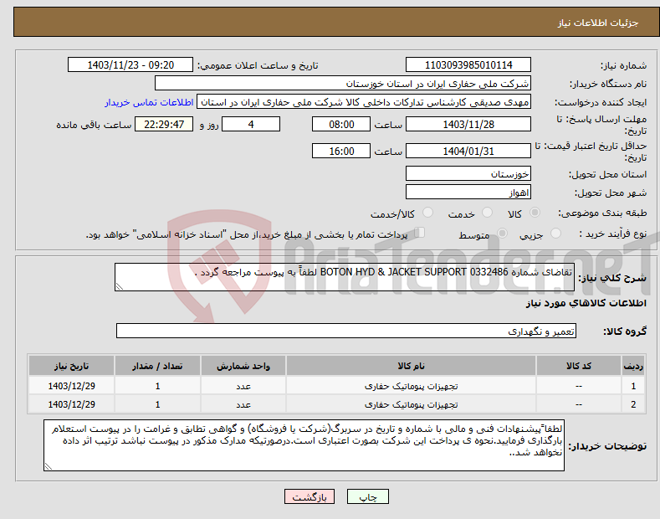Click the need date in row 1
Viewport: 660px width, 519px height.
pos(72,386)
